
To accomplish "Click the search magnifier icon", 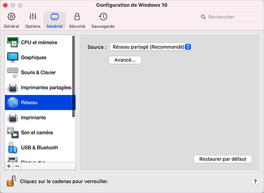I will tap(203, 17).
